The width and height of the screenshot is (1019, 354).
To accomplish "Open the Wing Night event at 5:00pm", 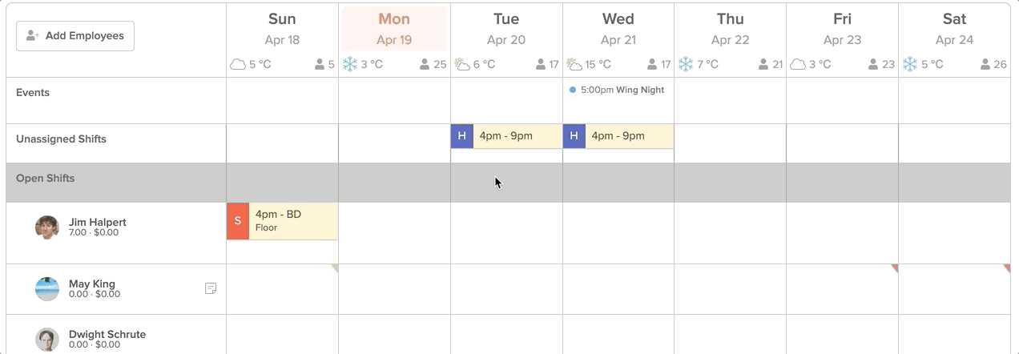I will tap(617, 91).
